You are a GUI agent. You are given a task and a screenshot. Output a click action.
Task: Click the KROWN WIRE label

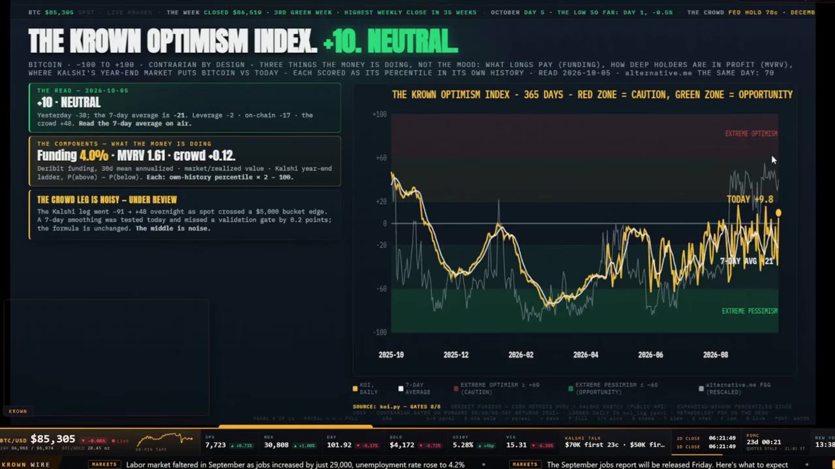tap(25, 464)
